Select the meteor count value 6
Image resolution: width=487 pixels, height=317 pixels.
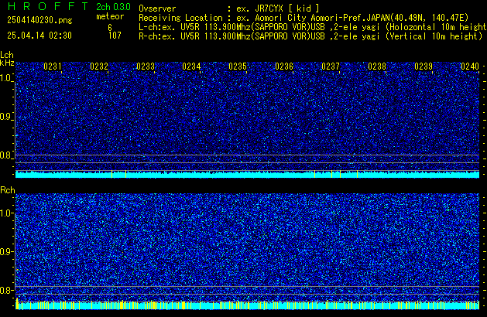[x=110, y=27]
